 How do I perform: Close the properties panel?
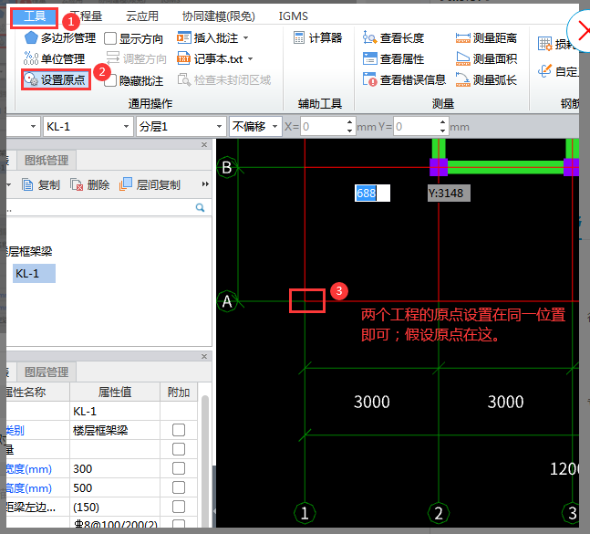coord(204,356)
